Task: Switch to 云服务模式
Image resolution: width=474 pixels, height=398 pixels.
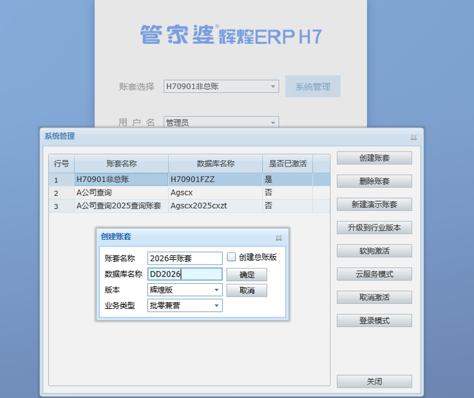Action: 374,274
